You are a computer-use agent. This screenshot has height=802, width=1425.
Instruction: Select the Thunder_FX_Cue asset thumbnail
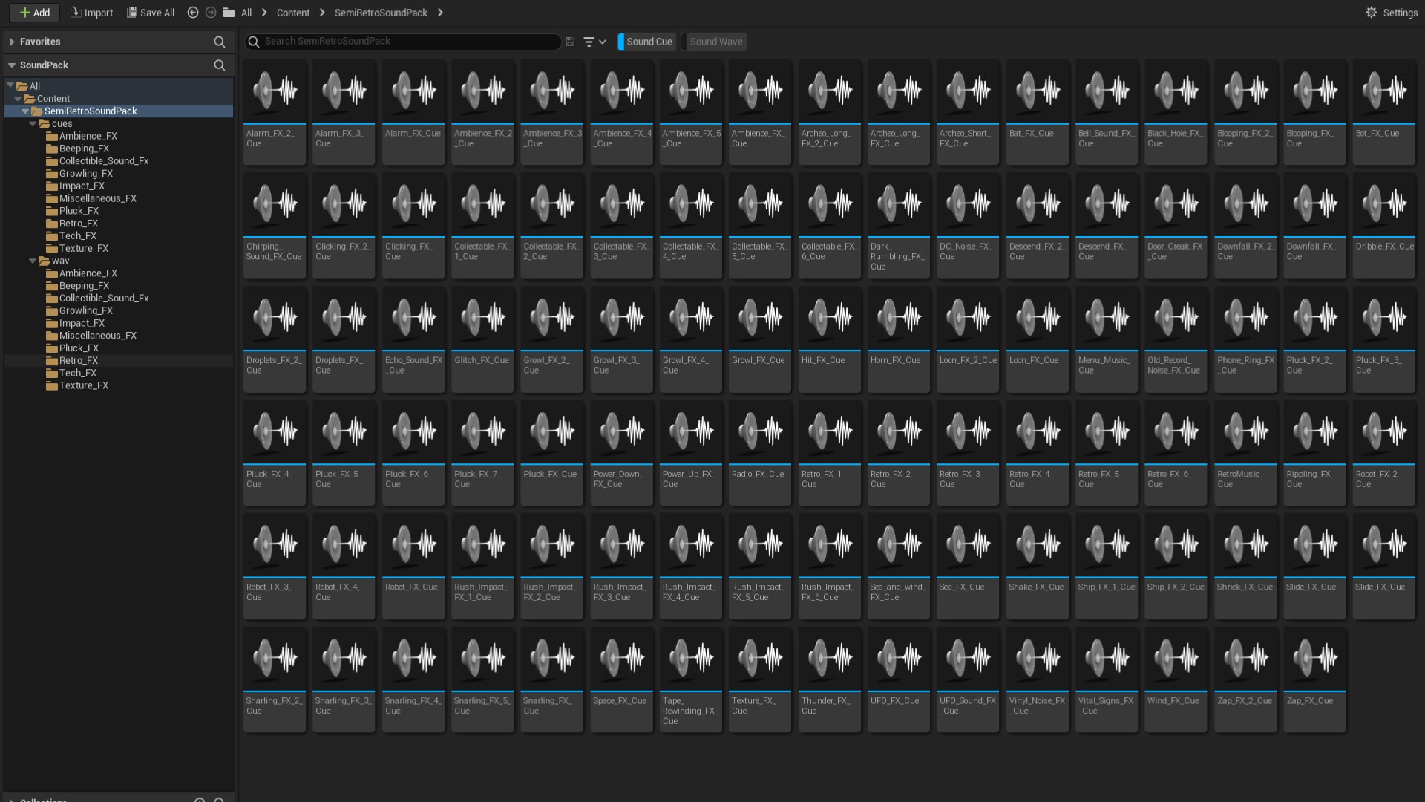829,659
